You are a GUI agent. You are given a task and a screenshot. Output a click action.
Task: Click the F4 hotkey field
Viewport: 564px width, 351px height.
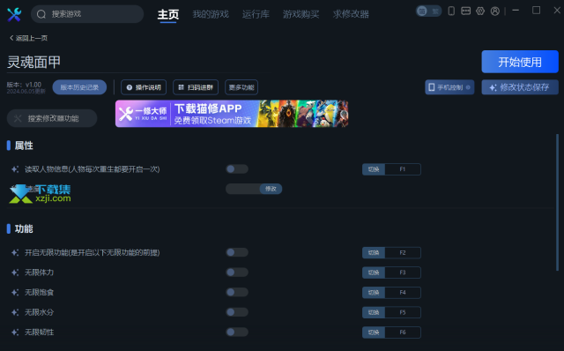coord(403,292)
